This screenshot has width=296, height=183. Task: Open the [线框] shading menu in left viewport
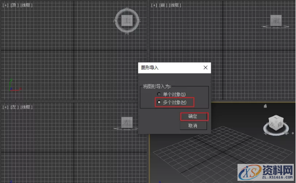(x=27, y=107)
